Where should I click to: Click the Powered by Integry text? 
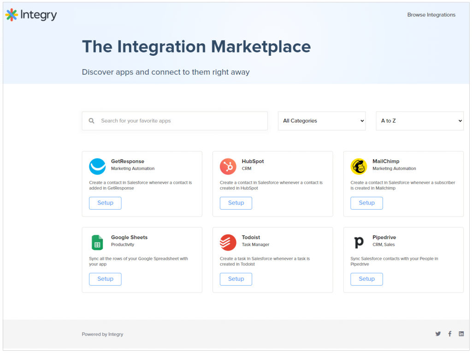click(102, 335)
